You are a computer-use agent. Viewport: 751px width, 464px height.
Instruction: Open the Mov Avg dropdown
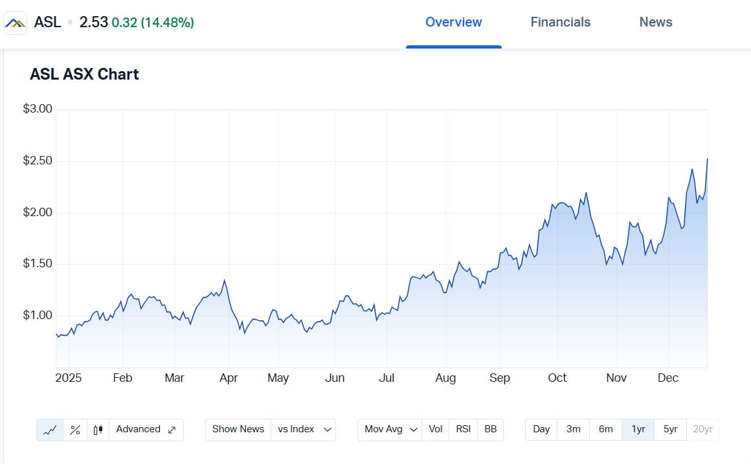tap(390, 430)
